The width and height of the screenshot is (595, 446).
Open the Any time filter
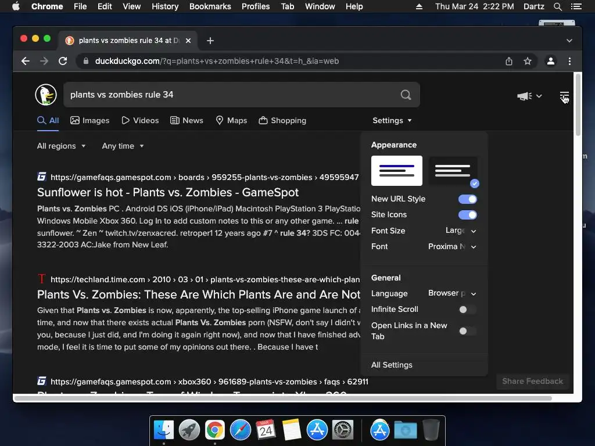click(123, 146)
